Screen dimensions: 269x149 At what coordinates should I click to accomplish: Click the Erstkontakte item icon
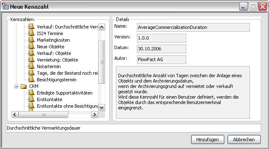point(31,99)
